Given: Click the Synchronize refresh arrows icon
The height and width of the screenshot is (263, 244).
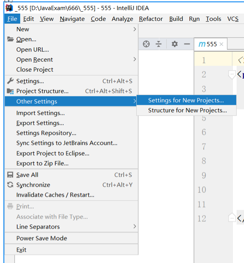Looking at the screenshot, I should tap(10, 185).
